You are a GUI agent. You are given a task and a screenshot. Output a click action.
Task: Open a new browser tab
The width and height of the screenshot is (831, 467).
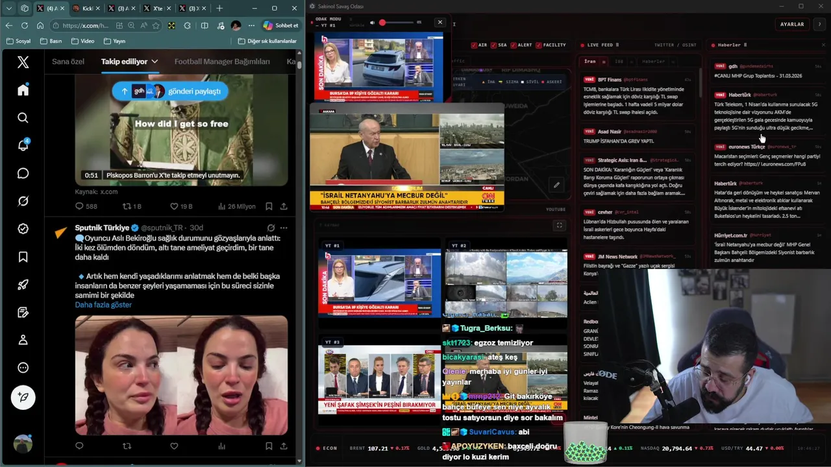pos(219,8)
